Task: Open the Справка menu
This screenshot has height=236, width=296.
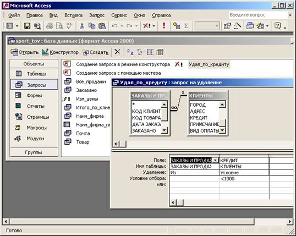Action: point(161,15)
